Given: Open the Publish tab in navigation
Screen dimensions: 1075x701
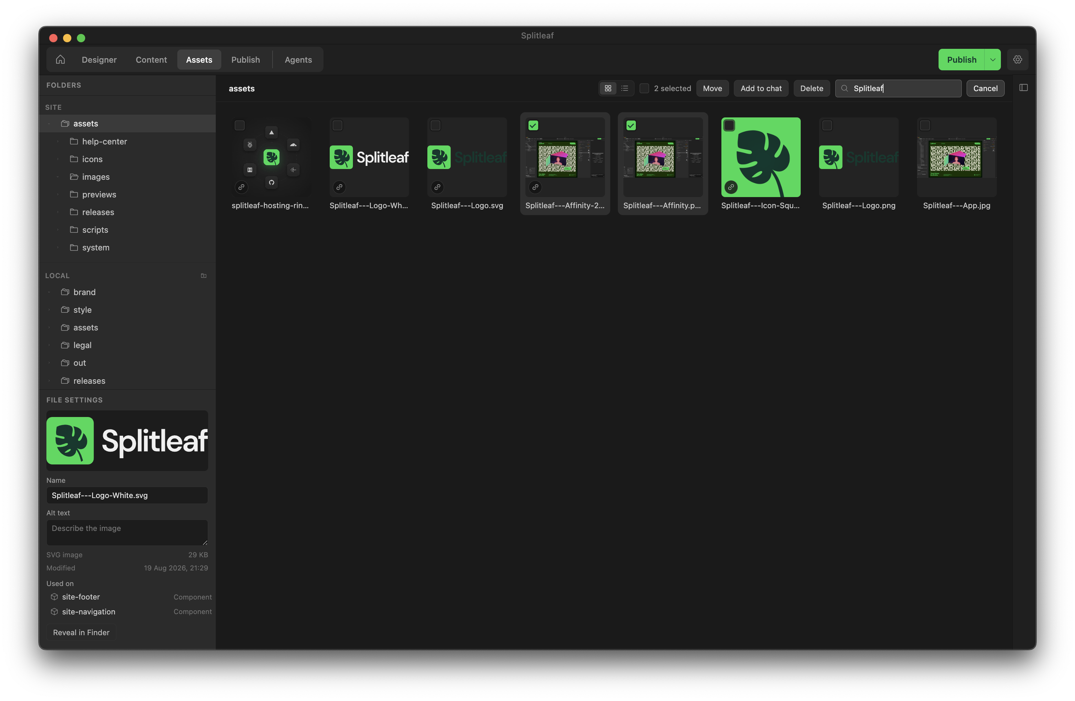Looking at the screenshot, I should point(245,60).
